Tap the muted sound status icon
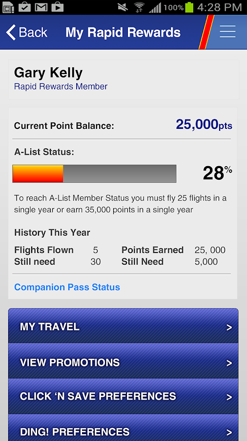The width and height of the screenshot is (247, 441). tap(123, 7)
